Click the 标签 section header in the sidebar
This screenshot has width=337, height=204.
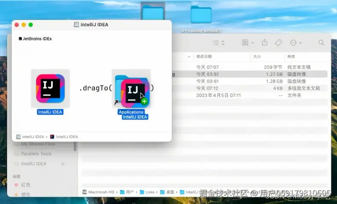(17, 177)
